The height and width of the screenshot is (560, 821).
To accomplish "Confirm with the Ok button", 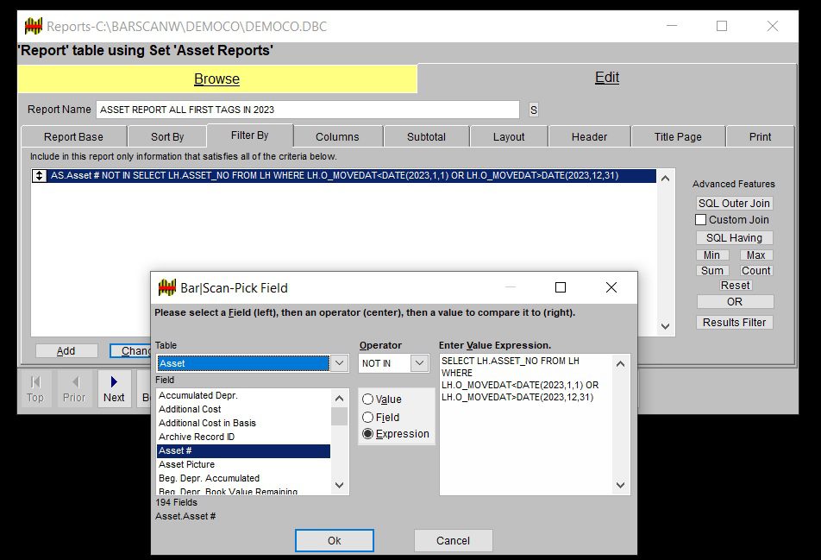I will pos(334,541).
